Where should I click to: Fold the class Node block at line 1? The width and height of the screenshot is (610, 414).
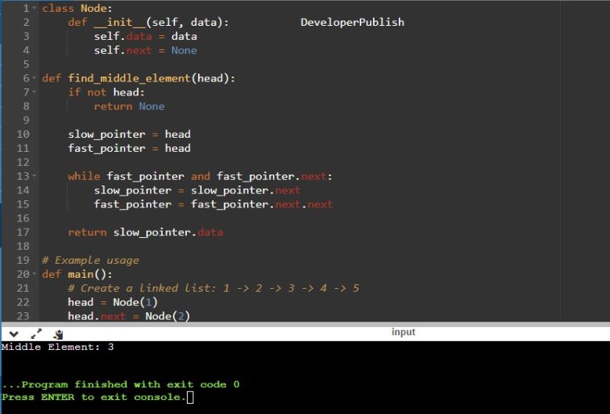tap(34, 8)
